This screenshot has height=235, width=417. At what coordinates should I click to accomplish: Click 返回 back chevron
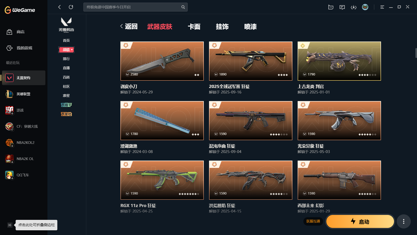128,26
